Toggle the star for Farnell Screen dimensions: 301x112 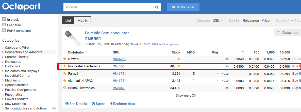[x=65, y=73]
